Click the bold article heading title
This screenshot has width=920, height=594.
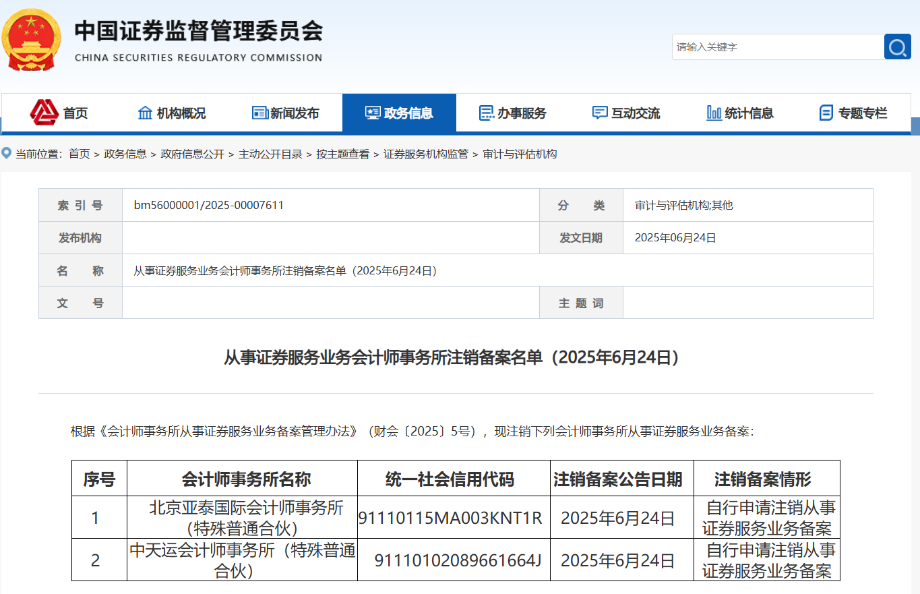[455, 357]
